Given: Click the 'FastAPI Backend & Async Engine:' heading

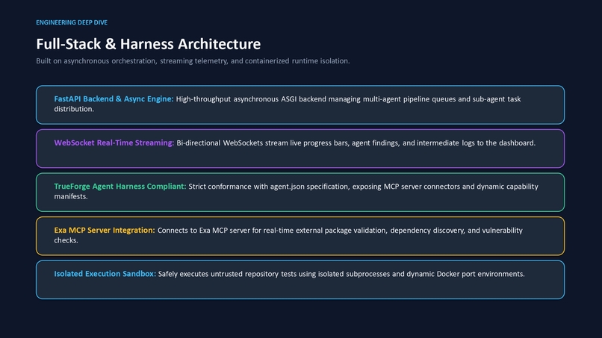Looking at the screenshot, I should click(114, 99).
